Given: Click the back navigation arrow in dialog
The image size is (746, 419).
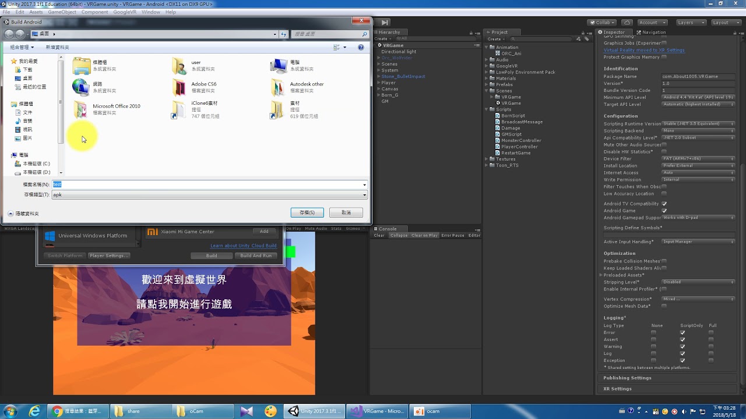Looking at the screenshot, I should [9, 34].
